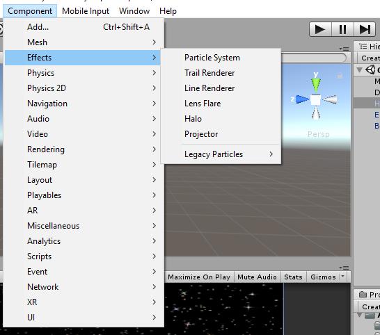Open the Game view panel options menu icon

pyautogui.click(x=344, y=268)
